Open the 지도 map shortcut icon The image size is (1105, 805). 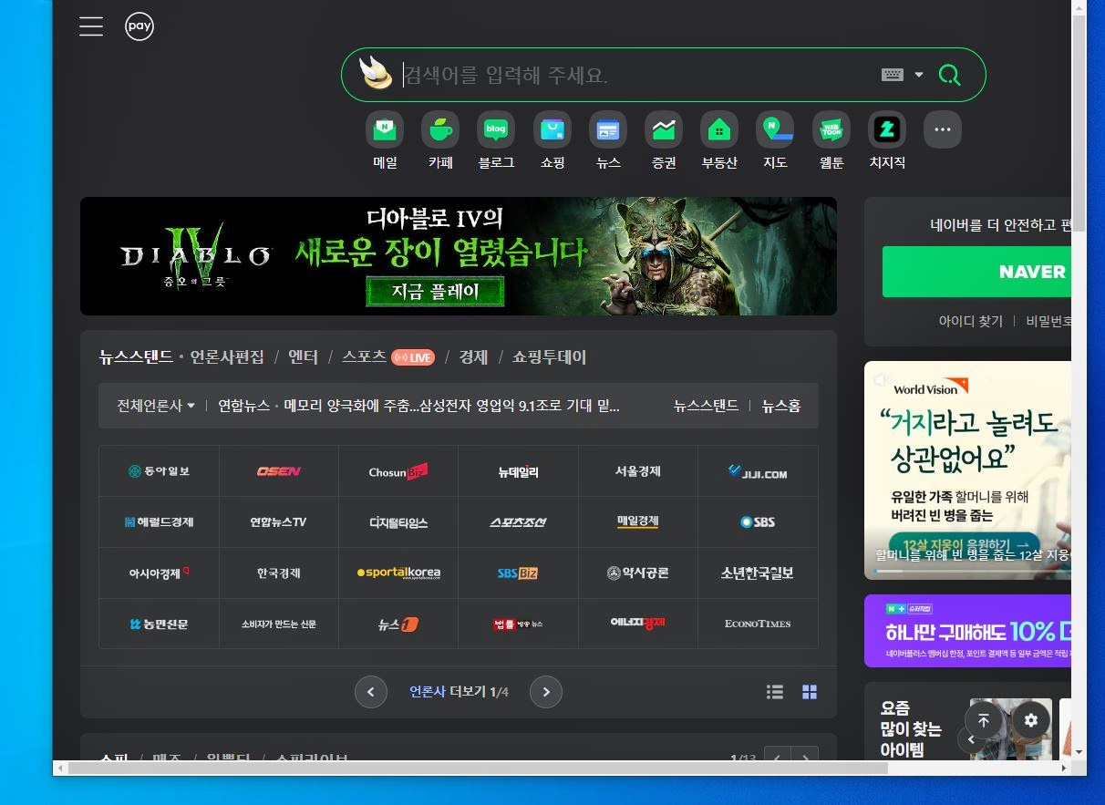tap(775, 130)
